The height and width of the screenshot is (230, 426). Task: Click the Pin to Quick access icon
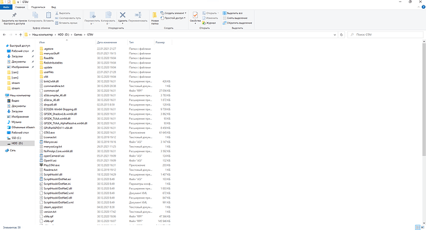point(14,15)
